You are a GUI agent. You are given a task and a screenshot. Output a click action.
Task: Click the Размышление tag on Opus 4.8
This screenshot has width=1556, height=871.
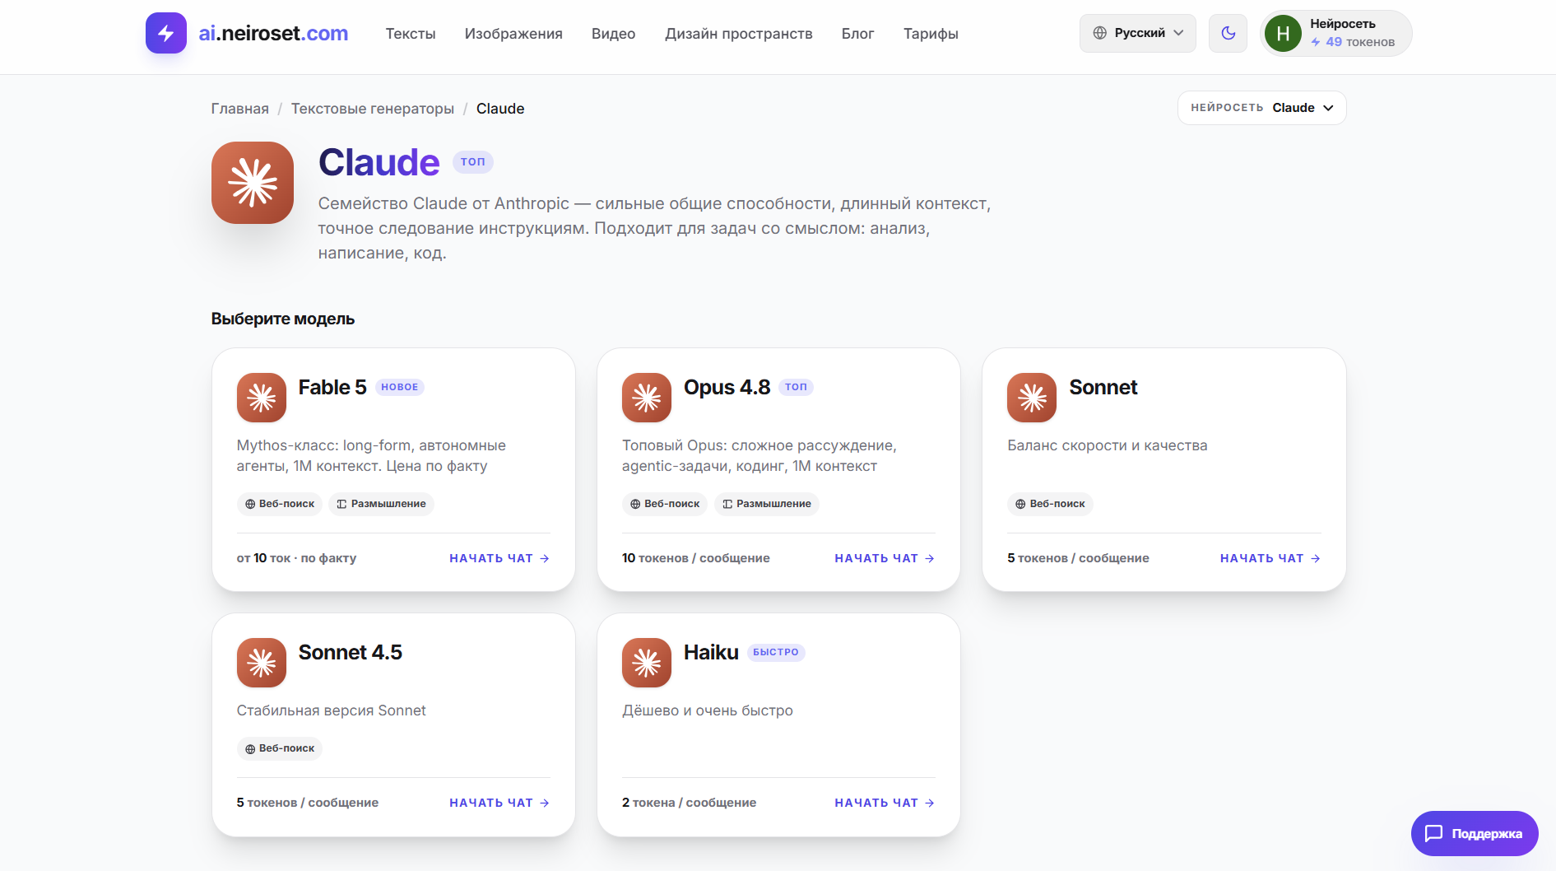tap(766, 504)
